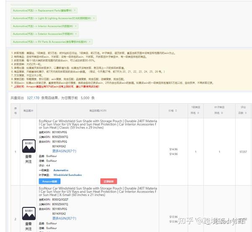The height and width of the screenshot is (232, 252).
Task: Open the Windshield Sunshades leaf category link
Action: coord(68,175)
